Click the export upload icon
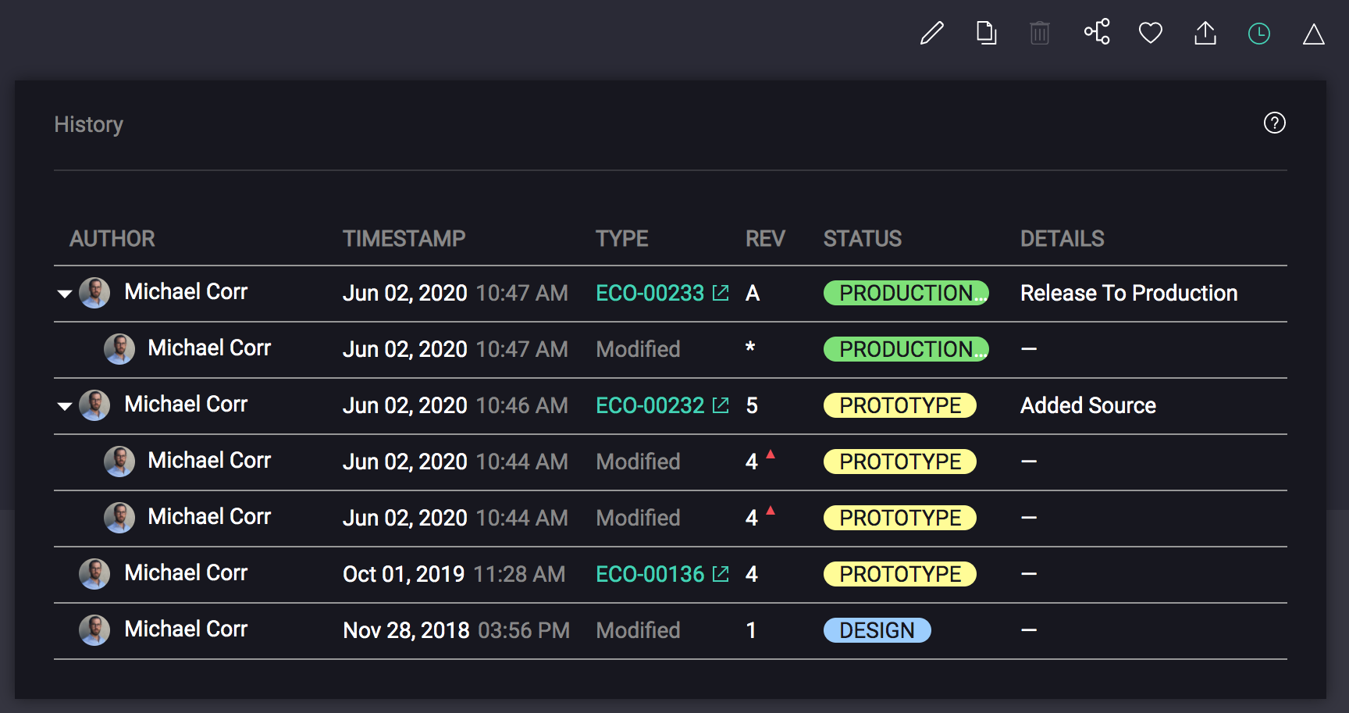Viewport: 1349px width, 713px height. pos(1205,34)
